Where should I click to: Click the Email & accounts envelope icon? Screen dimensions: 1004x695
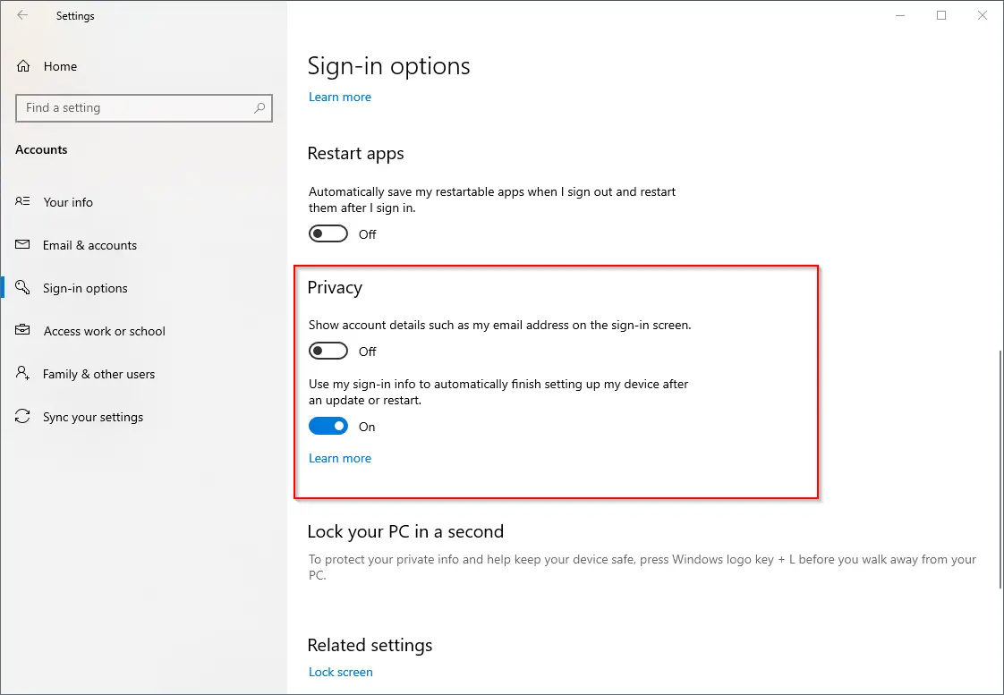(x=22, y=244)
